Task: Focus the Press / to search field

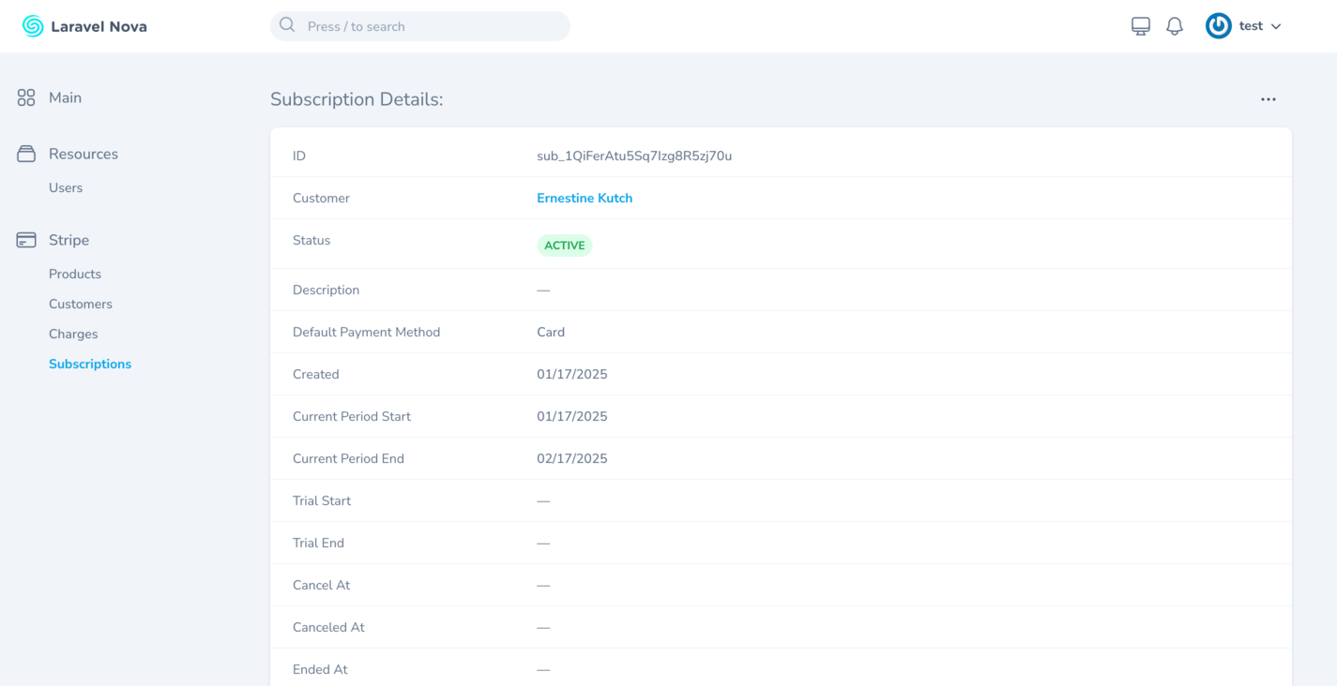Action: tap(432, 26)
